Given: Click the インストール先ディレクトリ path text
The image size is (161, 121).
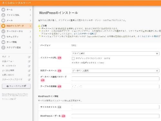Looking at the screenshot, I should coord(88,63).
